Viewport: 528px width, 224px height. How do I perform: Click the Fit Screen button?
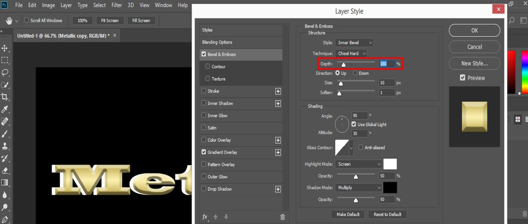tap(110, 21)
